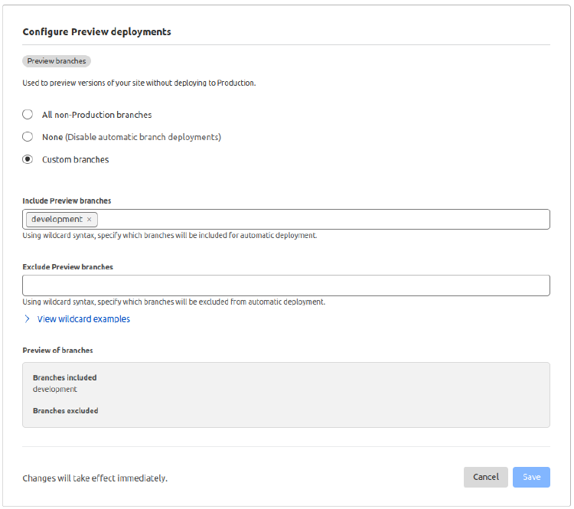Click the Include Preview branches field
Viewport: 574px width, 509px height.
321,220
